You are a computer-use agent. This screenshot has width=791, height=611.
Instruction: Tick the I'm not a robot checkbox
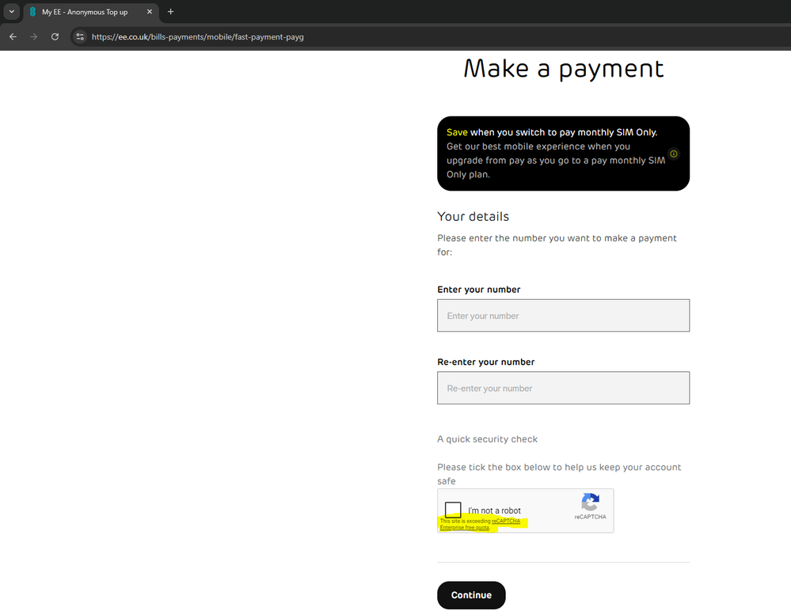[x=453, y=510]
